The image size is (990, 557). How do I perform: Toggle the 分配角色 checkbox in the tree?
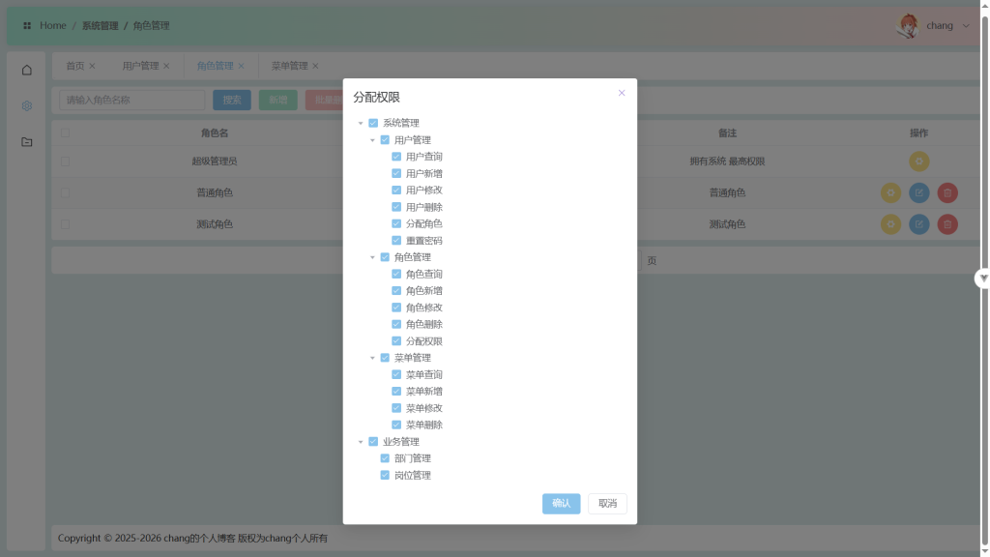tap(396, 223)
